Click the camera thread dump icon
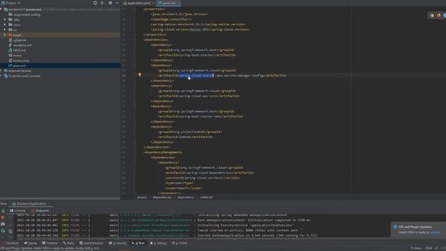This screenshot has width=446, height=251. pyautogui.click(x=3, y=225)
